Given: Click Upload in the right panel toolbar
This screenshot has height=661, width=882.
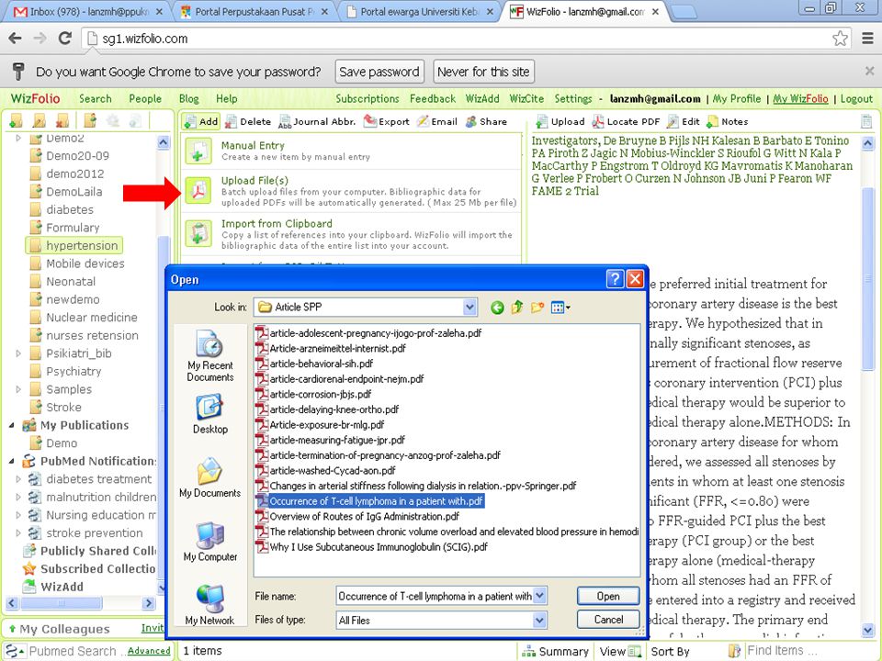Looking at the screenshot, I should pos(560,121).
